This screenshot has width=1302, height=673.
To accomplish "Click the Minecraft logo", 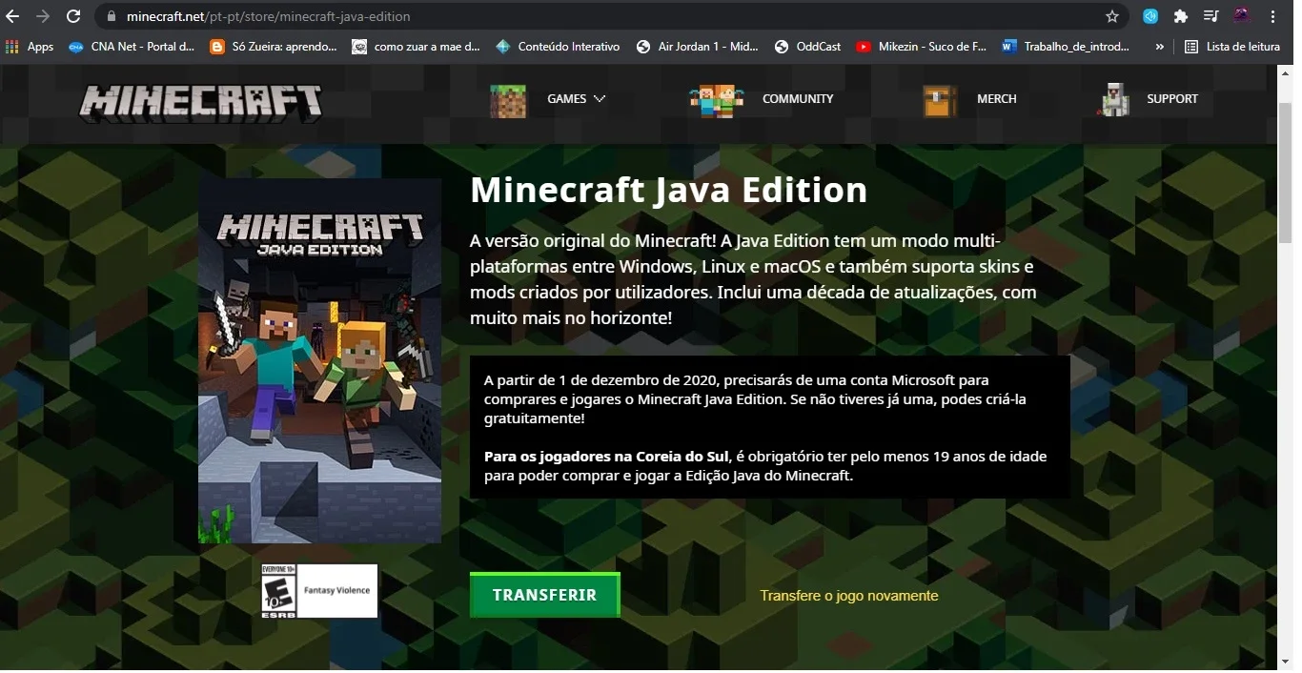I will click(x=200, y=103).
